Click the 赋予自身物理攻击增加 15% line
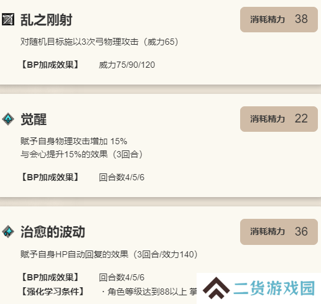The height and width of the screenshot is (304, 321). point(73,141)
